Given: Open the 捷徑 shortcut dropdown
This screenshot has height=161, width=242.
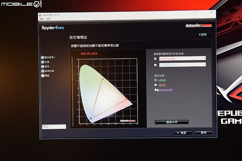Looking at the screenshot, I should coord(54,127).
